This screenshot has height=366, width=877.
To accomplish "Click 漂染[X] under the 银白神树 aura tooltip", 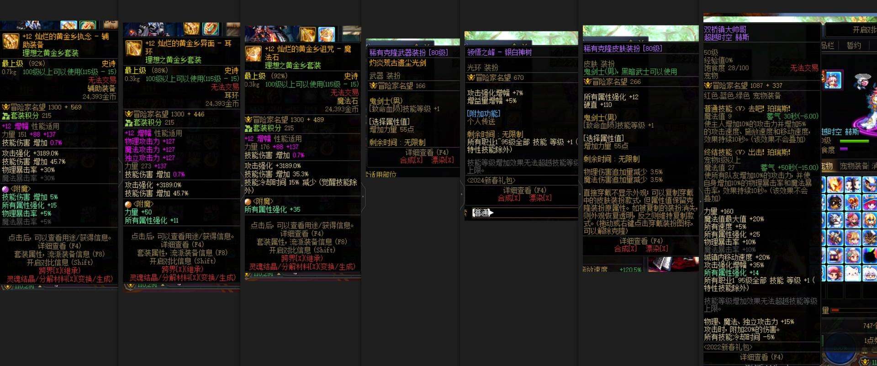I will pos(540,198).
